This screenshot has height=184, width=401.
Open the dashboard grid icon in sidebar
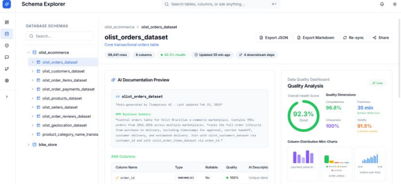click(7, 22)
